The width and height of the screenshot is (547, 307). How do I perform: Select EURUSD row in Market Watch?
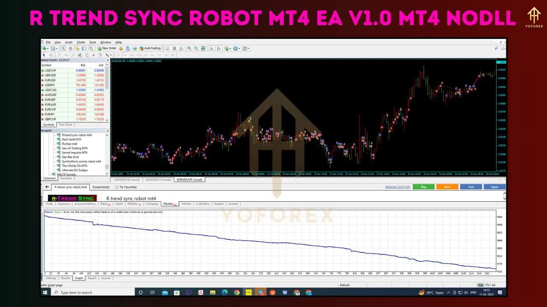click(74, 80)
